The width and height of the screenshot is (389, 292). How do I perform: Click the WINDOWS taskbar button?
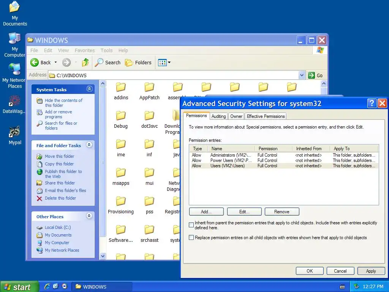(102, 287)
